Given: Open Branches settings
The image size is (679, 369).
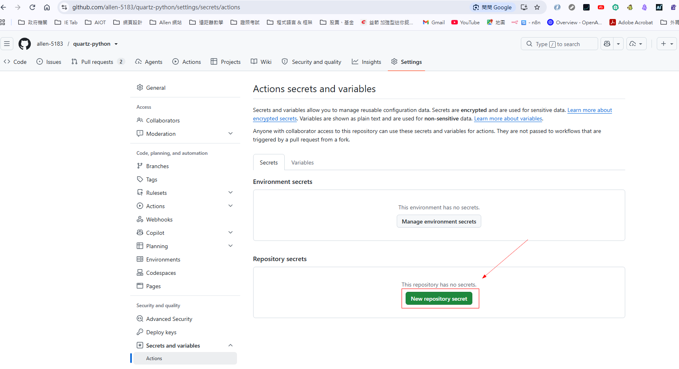Looking at the screenshot, I should tap(185, 166).
